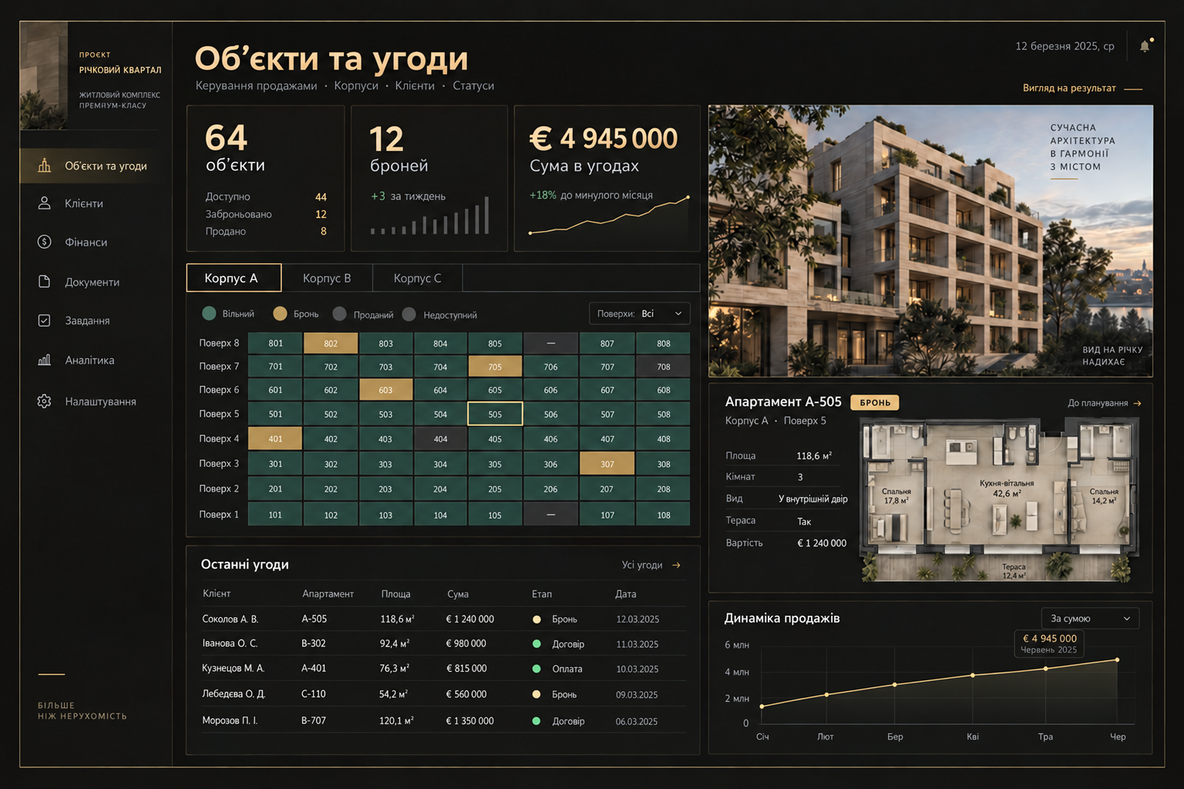Select the Корпус A tab
Viewport: 1184px width, 789px height.
[234, 278]
